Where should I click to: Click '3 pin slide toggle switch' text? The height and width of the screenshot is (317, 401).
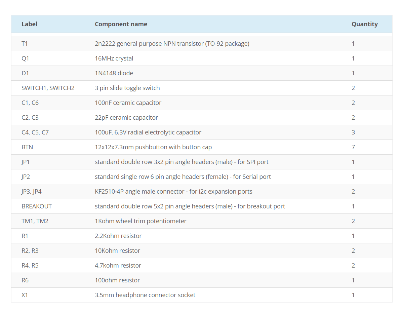pyautogui.click(x=127, y=88)
